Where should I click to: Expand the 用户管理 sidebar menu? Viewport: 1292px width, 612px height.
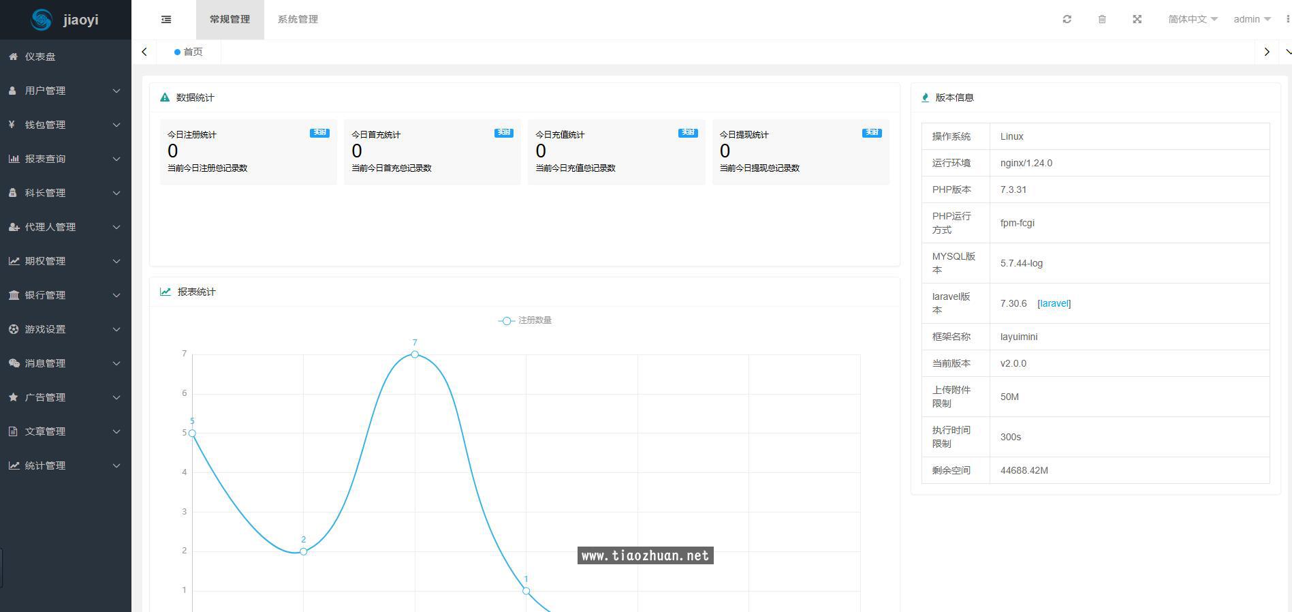click(65, 91)
